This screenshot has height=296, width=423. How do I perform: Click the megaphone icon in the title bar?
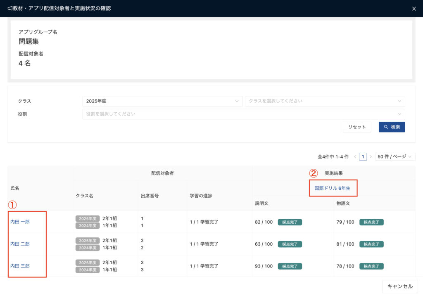click(10, 8)
